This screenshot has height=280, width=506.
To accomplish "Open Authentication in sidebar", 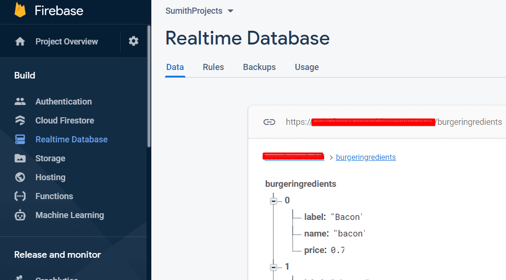I will click(63, 102).
